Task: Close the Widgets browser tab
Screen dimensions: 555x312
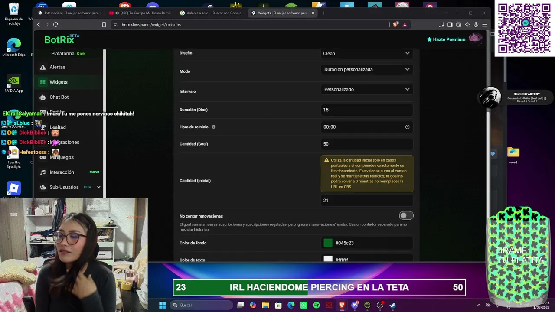Action: pos(313,13)
